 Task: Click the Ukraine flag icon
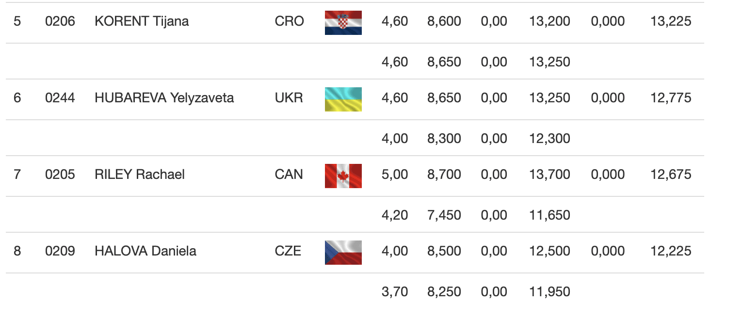click(343, 99)
